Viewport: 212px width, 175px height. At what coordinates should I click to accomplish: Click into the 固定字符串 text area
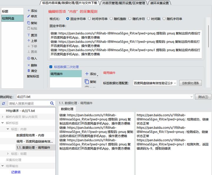126,44
